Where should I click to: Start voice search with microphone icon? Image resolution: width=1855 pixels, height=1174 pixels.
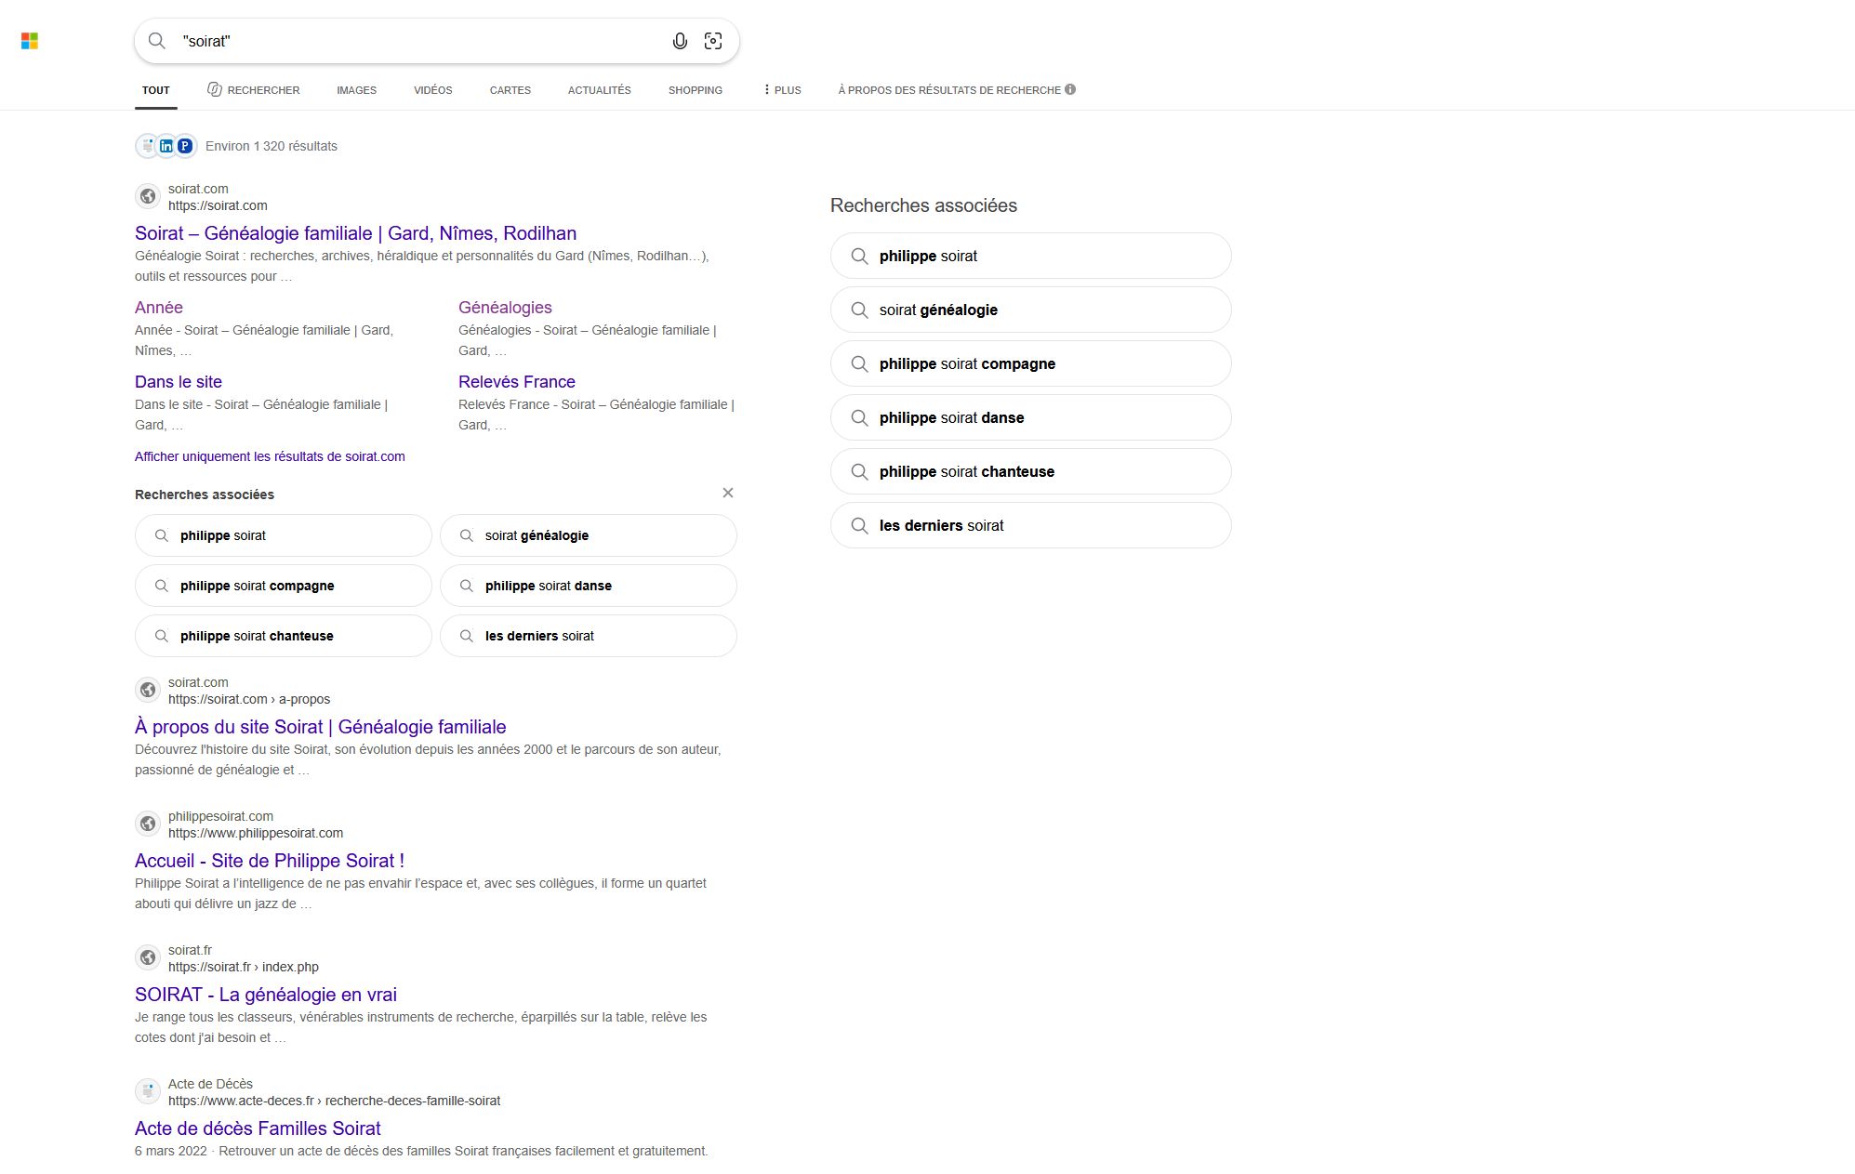[680, 41]
